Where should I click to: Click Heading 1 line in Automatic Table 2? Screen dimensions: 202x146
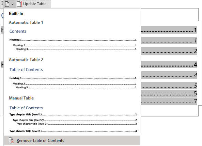[x=73, y=78]
